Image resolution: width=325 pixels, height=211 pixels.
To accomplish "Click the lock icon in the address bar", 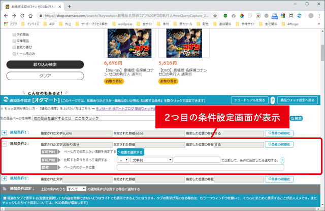I will pos(41,16).
